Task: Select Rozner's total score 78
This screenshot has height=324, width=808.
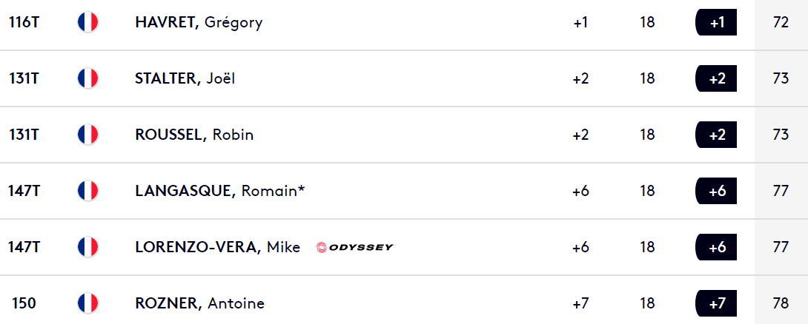Action: coord(781,303)
